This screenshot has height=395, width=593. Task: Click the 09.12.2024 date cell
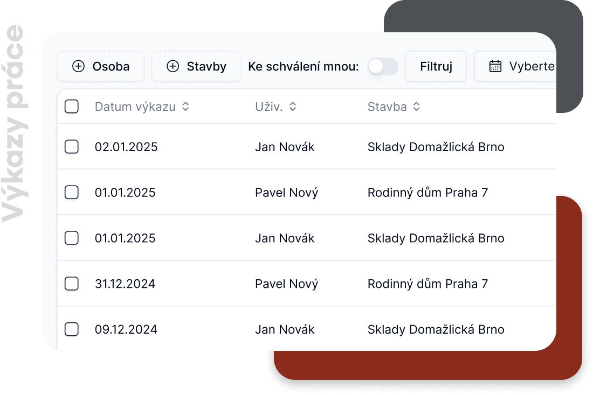126,329
